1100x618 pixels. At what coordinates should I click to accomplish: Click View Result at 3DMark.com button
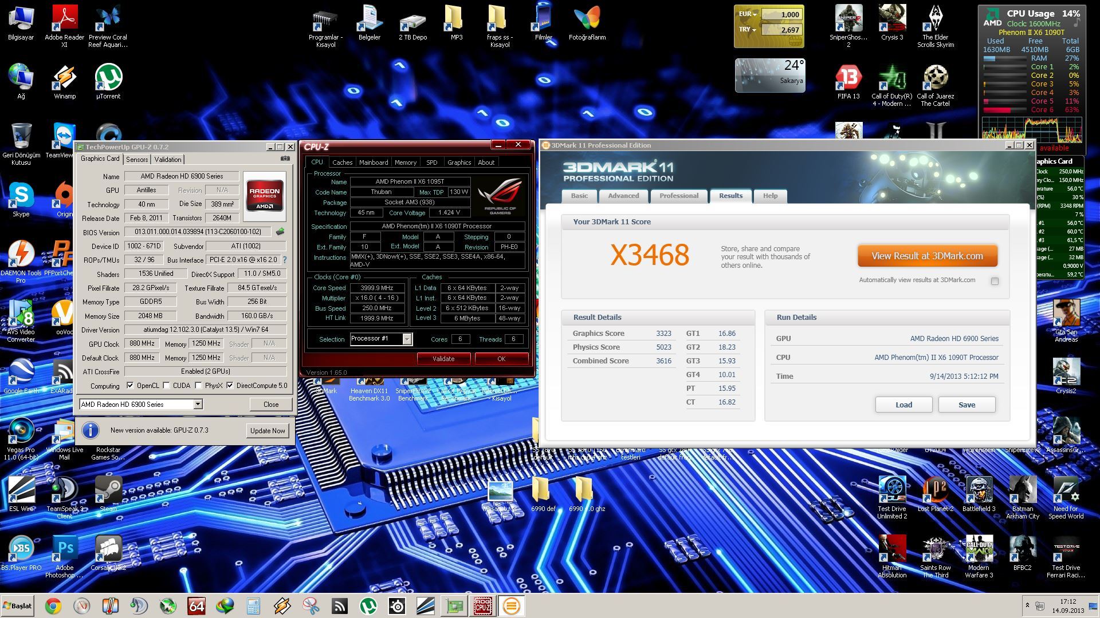[927, 256]
